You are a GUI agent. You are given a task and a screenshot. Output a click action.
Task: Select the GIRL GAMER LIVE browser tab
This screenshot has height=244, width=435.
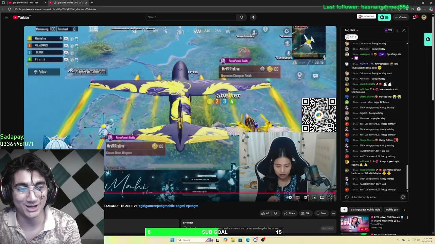pyautogui.click(x=68, y=3)
